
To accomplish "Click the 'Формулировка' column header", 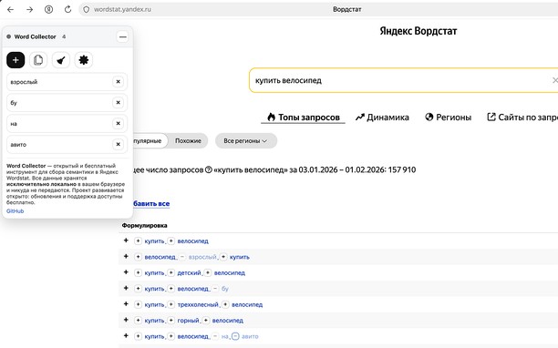I will click(144, 225).
